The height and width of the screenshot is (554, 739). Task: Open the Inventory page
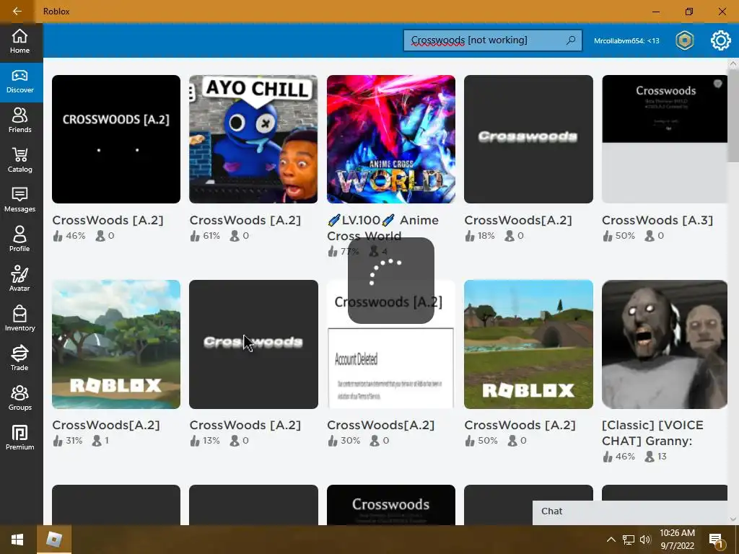[19, 319]
